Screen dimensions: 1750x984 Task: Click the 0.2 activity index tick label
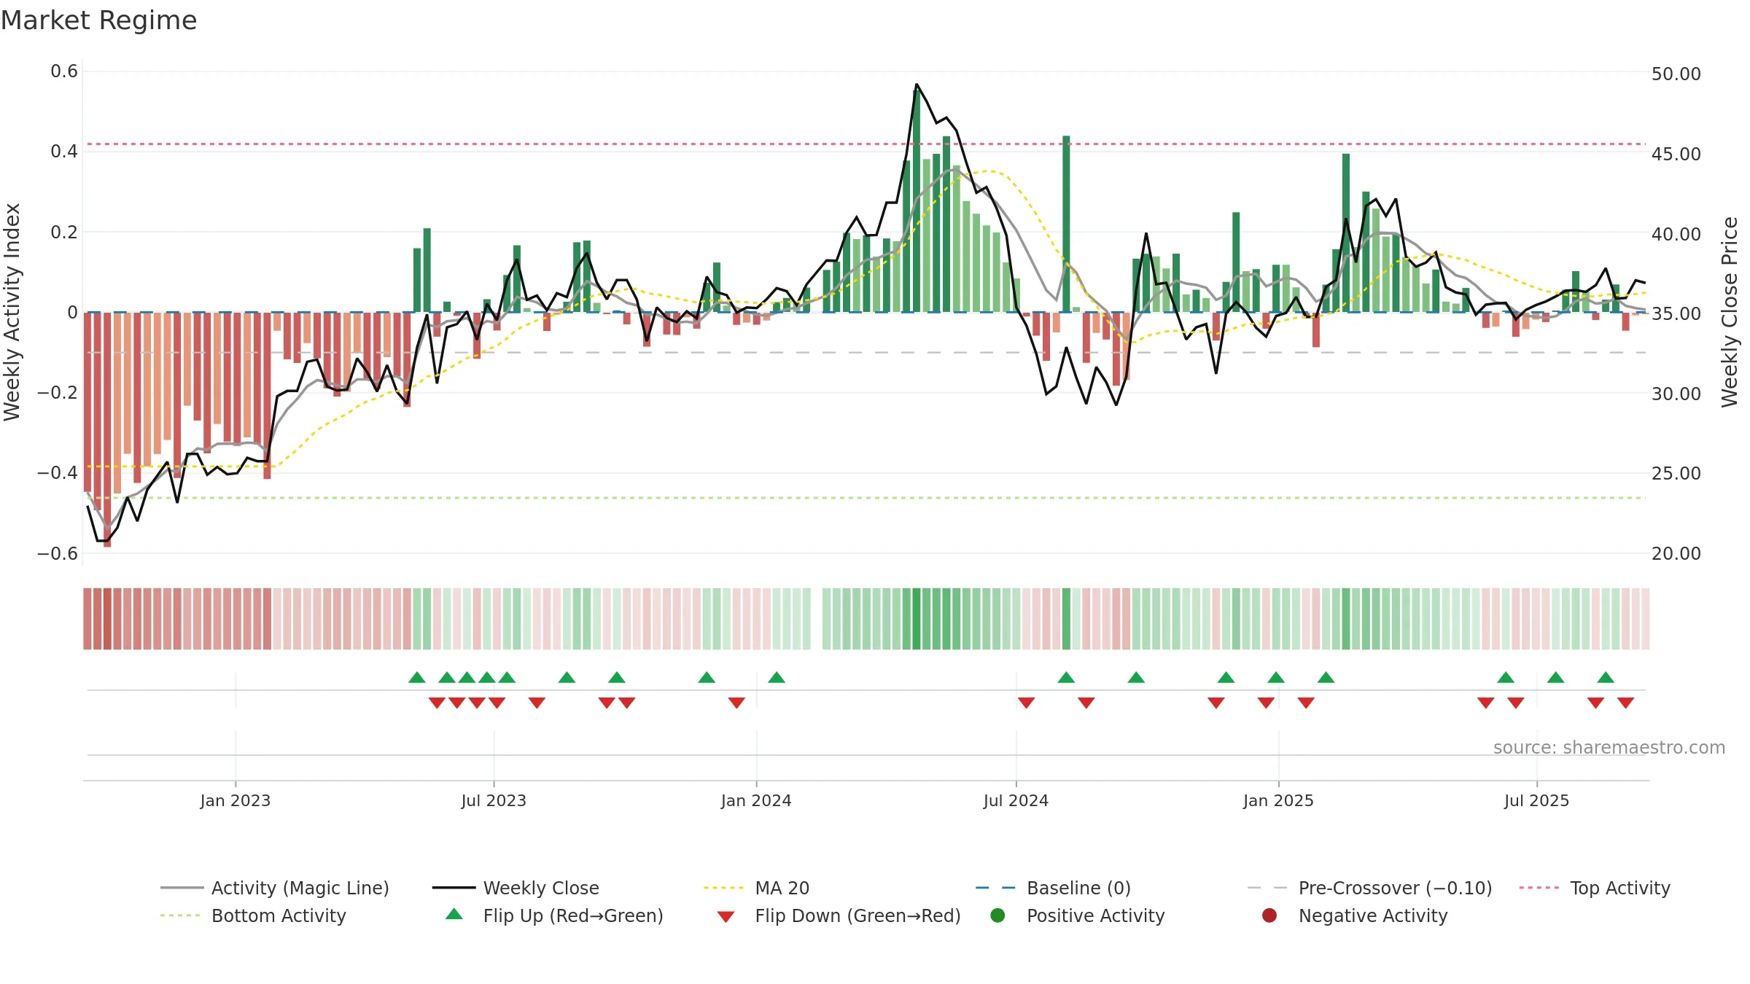(64, 232)
